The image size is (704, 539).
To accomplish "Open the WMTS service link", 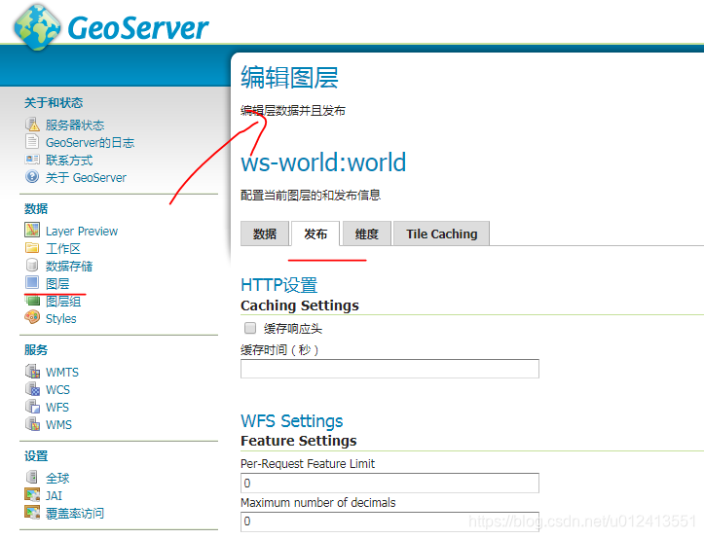I will coord(62,373).
